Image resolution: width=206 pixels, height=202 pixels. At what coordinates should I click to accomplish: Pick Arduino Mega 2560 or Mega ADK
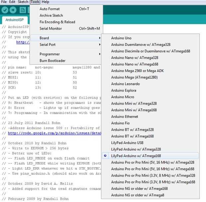(x=150, y=71)
